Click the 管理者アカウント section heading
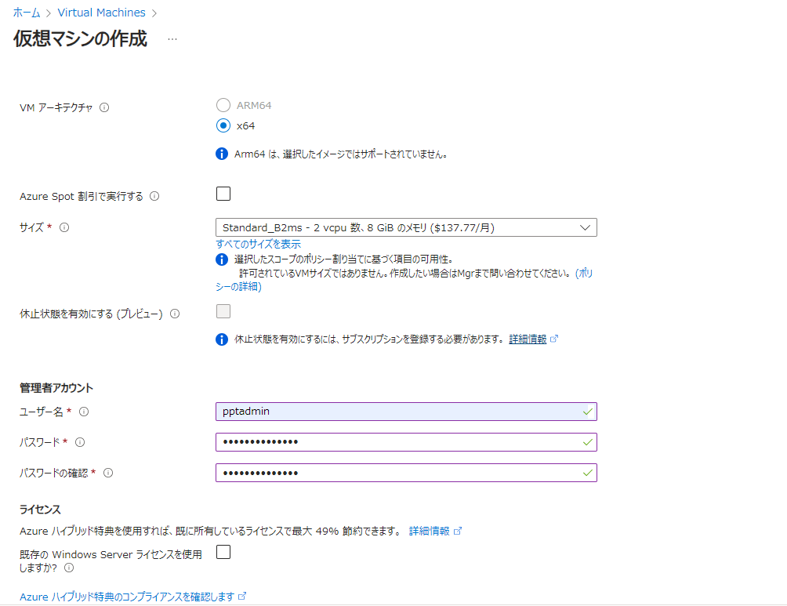The width and height of the screenshot is (787, 606). (56, 388)
